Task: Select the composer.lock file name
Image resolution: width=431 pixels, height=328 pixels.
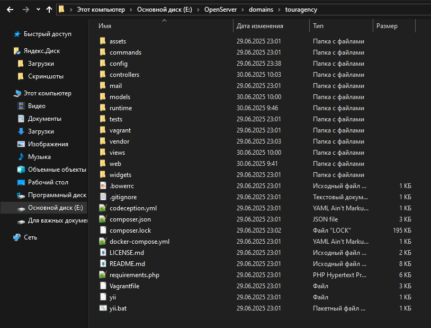Action: coord(130,231)
